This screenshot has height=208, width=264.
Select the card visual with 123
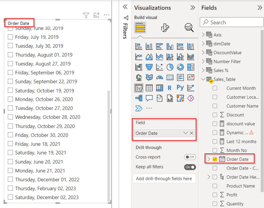tap(170, 78)
